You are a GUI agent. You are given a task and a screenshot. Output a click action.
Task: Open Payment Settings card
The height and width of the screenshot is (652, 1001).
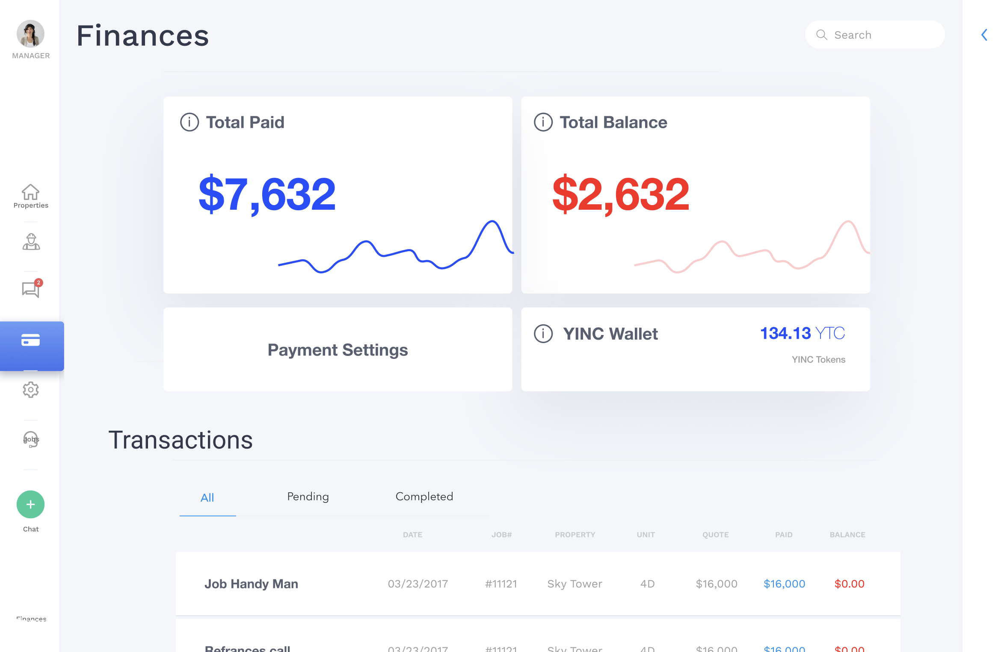(338, 349)
